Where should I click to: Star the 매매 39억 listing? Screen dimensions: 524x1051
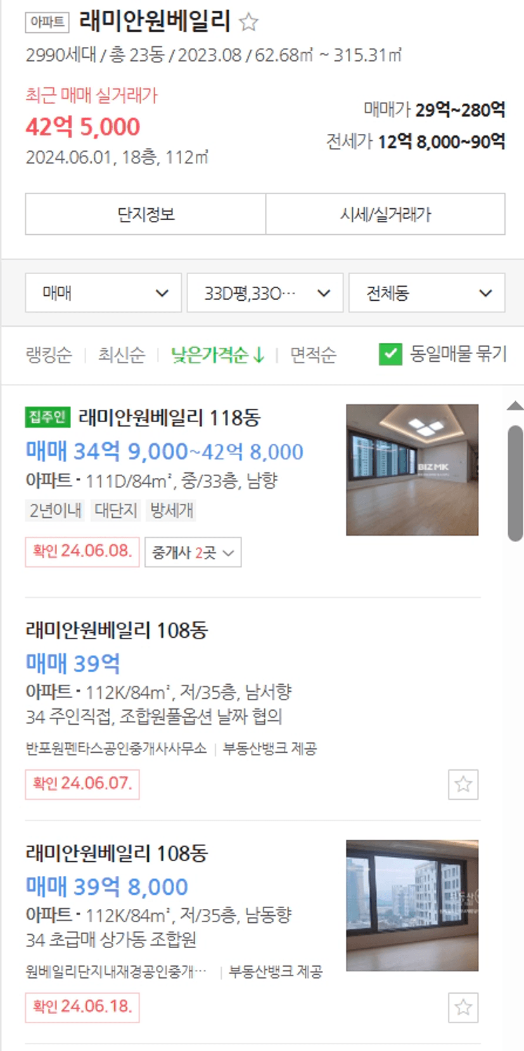(x=463, y=784)
